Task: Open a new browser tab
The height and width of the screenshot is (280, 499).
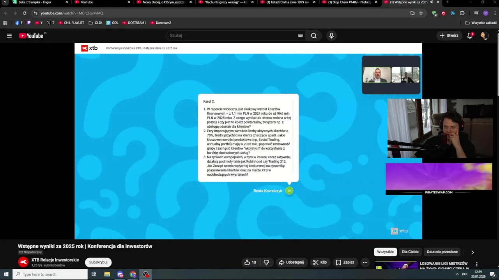Action: tap(447, 2)
